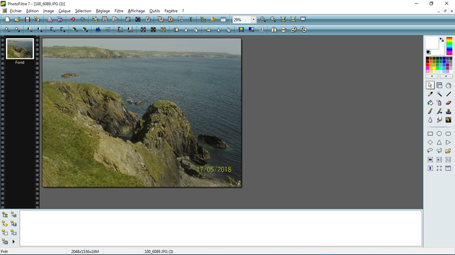Click the play arrow in script panel
The height and width of the screenshot is (255, 455).
pos(14,242)
